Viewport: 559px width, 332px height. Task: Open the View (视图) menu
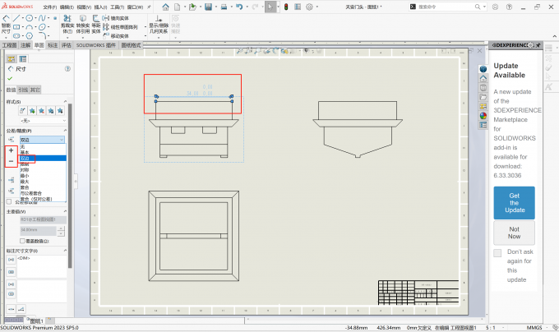(x=83, y=7)
